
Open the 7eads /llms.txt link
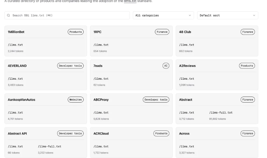click(x=101, y=79)
